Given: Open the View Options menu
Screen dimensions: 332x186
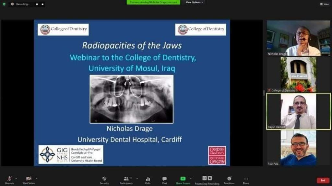Looking at the screenshot, I should pos(195,2).
